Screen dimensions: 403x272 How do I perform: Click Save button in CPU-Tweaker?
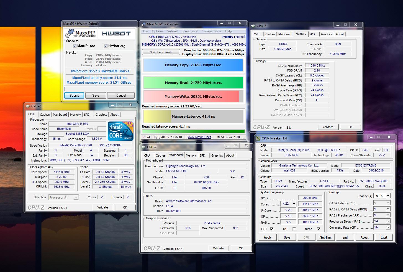(x=287, y=237)
